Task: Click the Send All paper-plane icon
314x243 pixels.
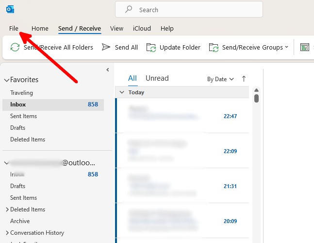Action: (x=106, y=47)
